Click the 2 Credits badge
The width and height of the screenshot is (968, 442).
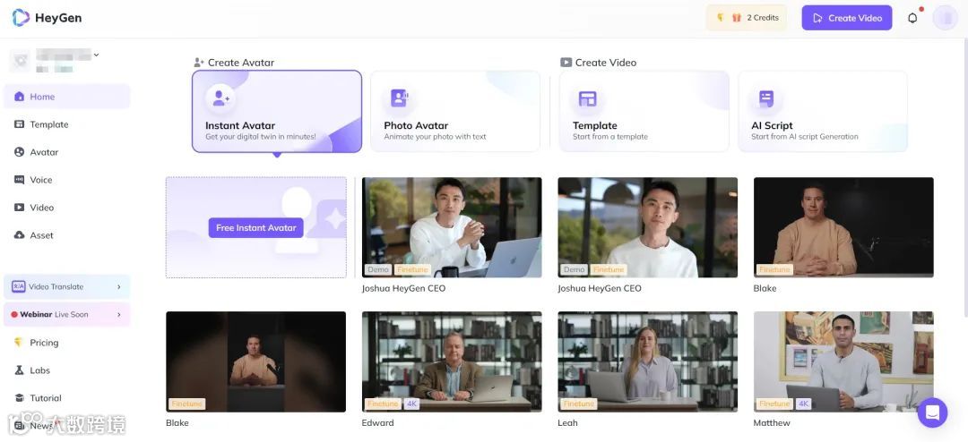(747, 18)
